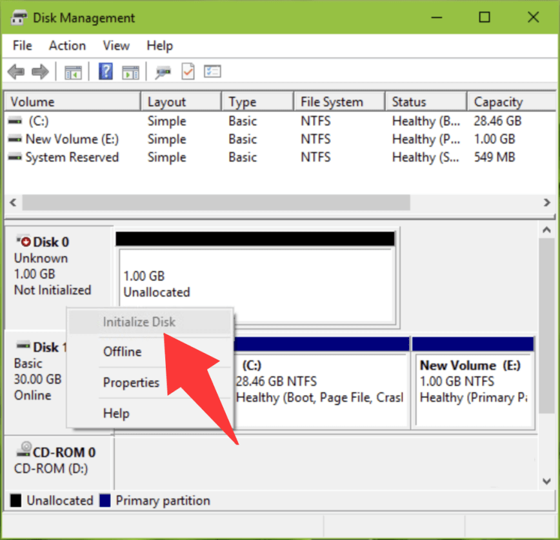Open Properties from the context menu
The width and height of the screenshot is (560, 540).
132,382
